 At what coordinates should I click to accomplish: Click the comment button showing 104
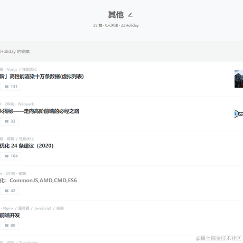tap(11, 156)
